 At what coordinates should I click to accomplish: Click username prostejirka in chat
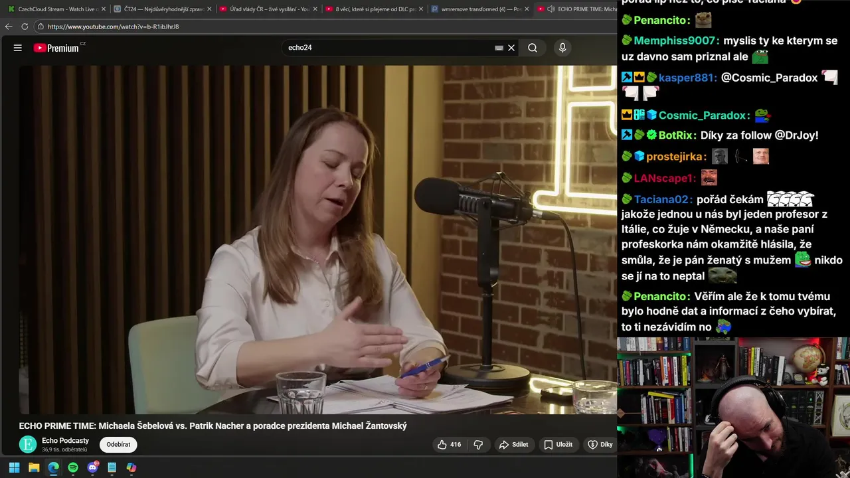click(x=676, y=157)
